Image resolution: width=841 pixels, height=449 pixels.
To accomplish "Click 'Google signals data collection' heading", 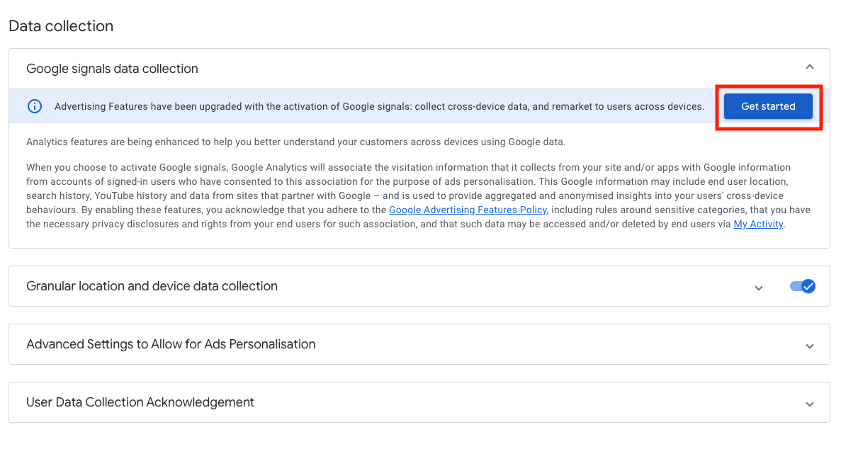I will tap(112, 69).
